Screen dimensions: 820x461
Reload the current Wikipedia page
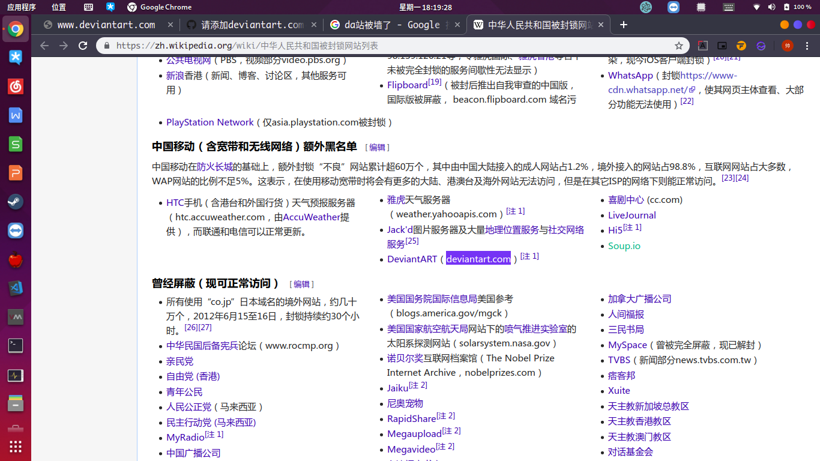(x=83, y=45)
